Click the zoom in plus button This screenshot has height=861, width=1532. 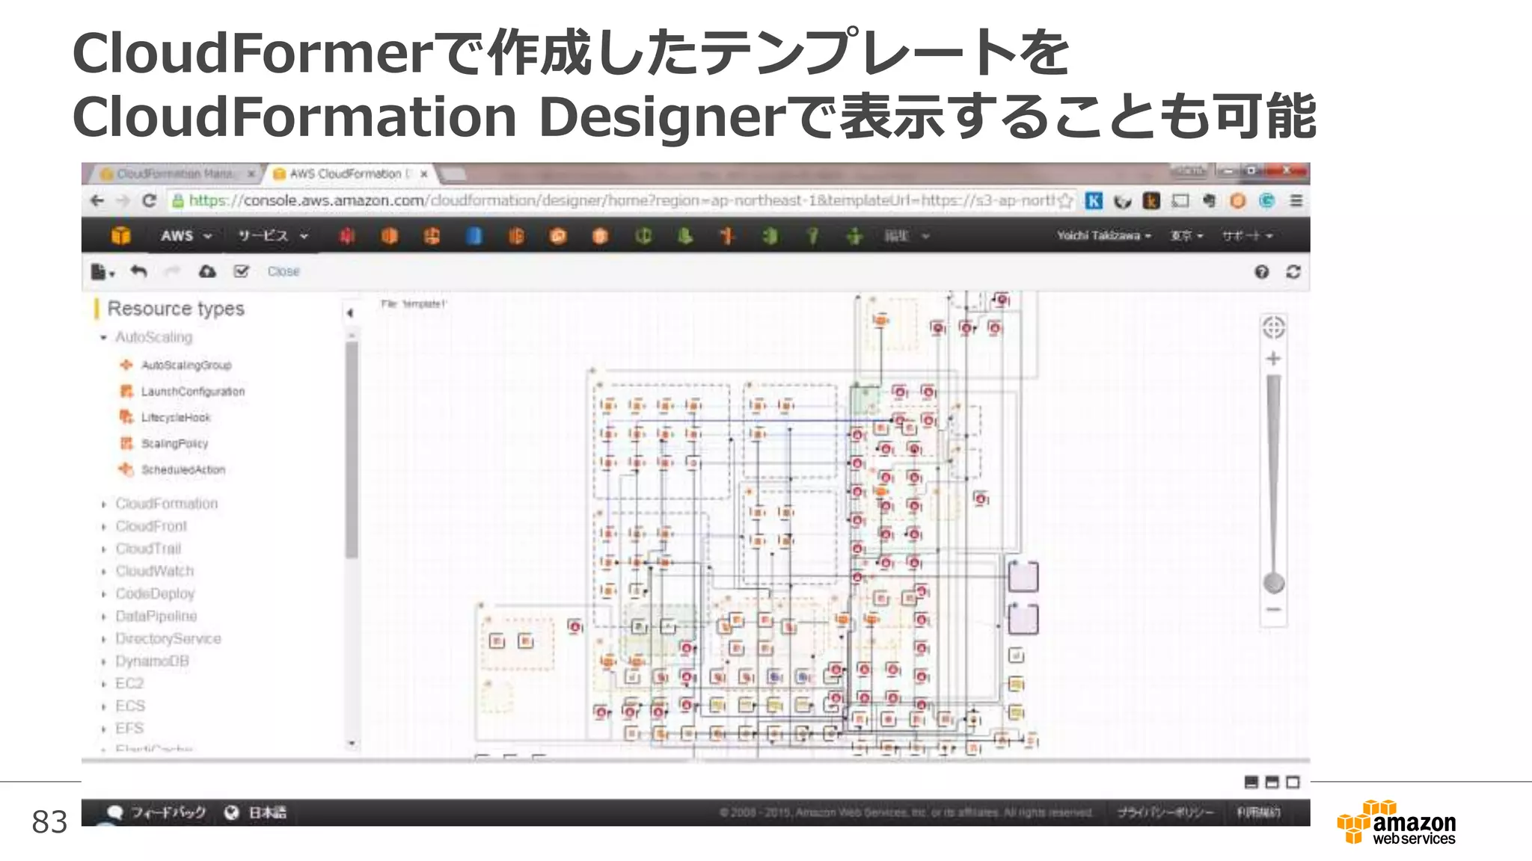click(1273, 359)
